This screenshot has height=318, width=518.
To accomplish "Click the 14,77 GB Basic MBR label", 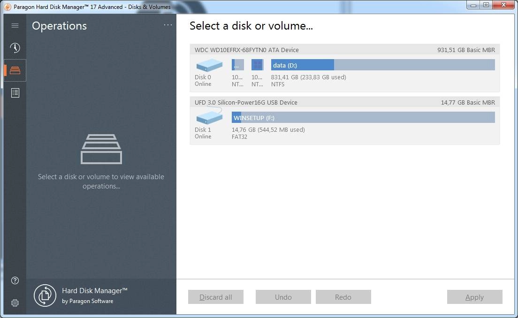I will point(468,102).
